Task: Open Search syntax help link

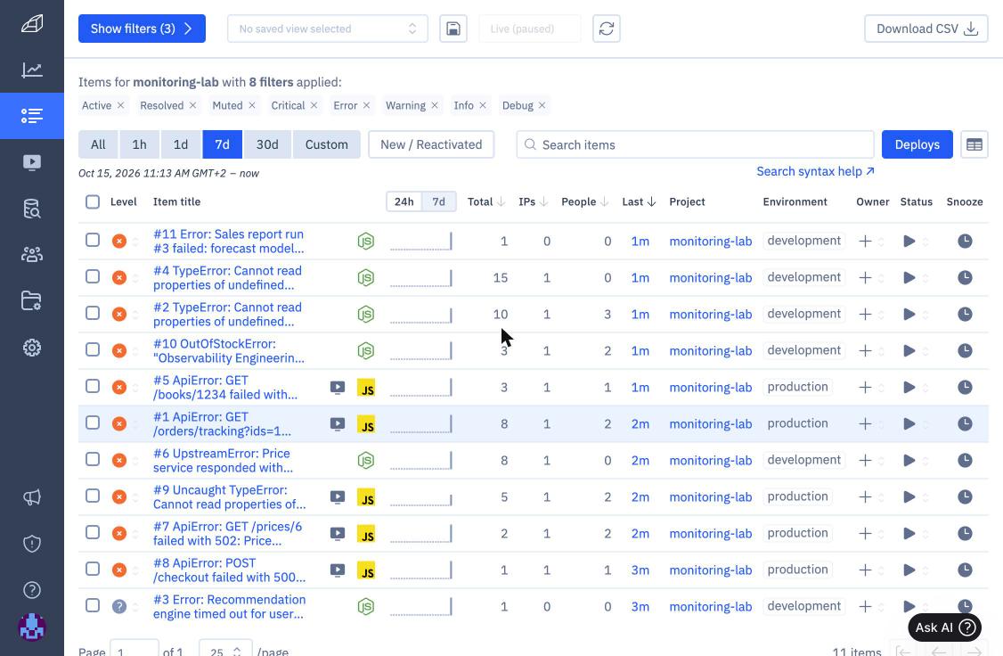Action: click(815, 171)
